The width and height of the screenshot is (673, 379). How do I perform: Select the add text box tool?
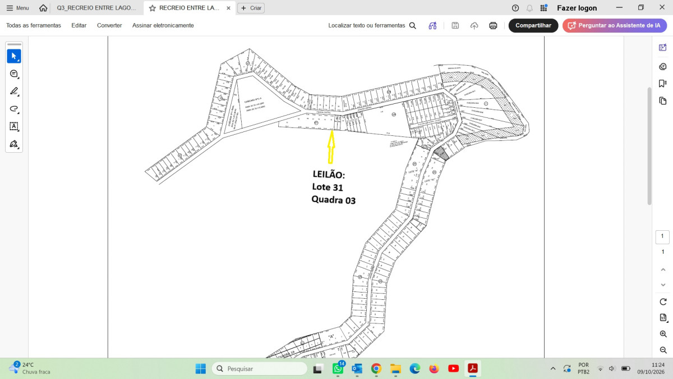pos(14,126)
